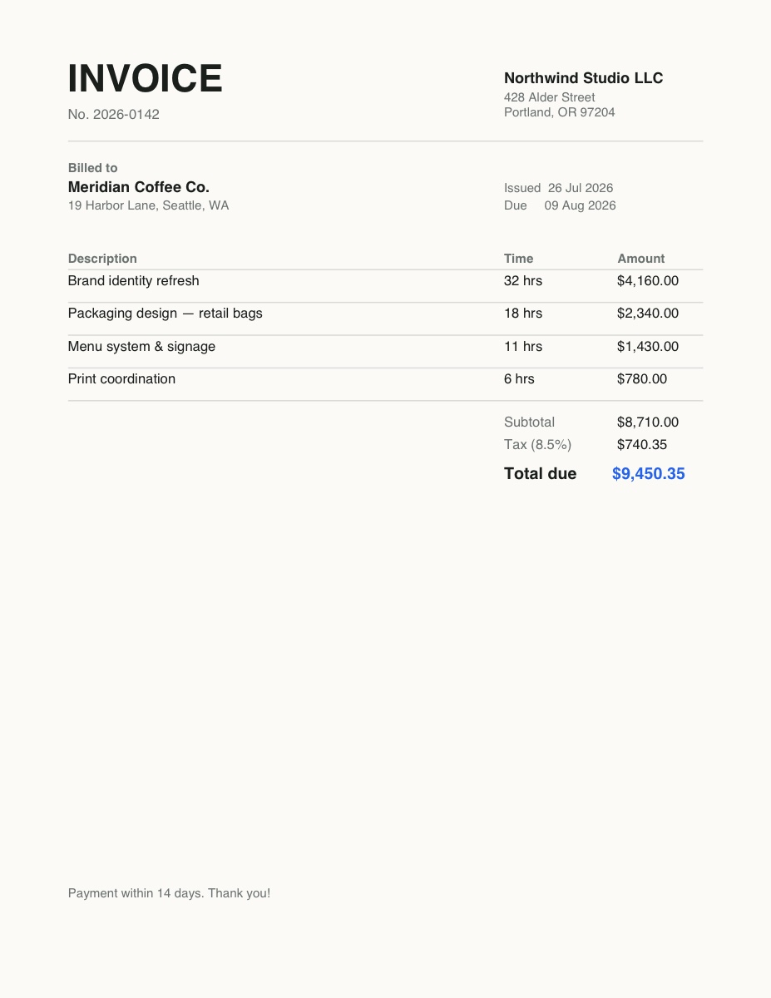Select the 428 Alder Street address line

(x=550, y=97)
